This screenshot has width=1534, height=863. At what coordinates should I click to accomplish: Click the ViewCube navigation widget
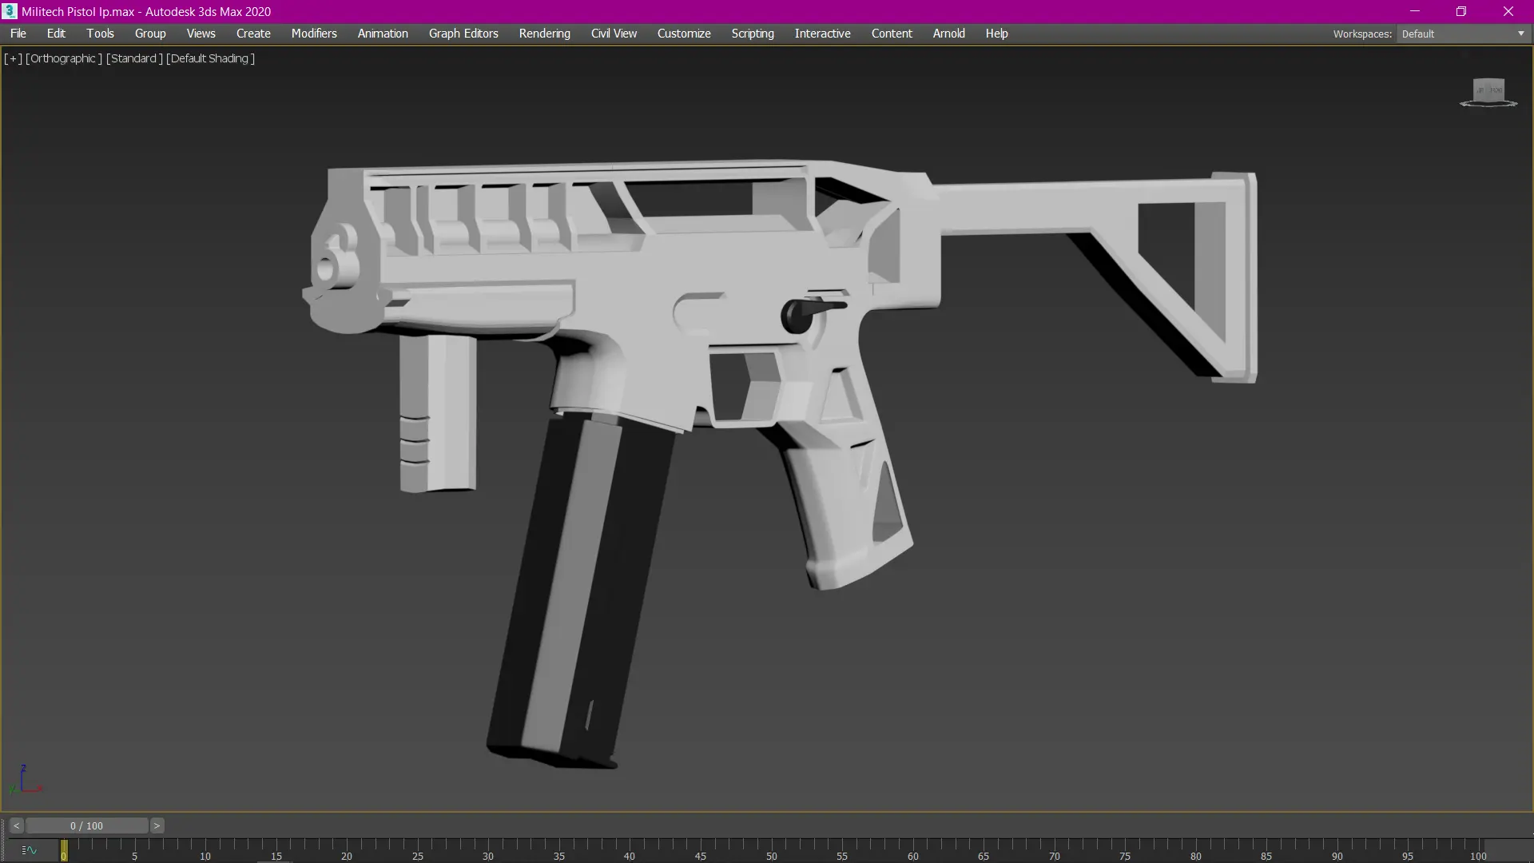tap(1488, 92)
